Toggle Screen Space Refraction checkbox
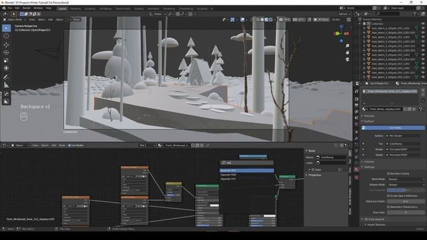 pos(388,195)
